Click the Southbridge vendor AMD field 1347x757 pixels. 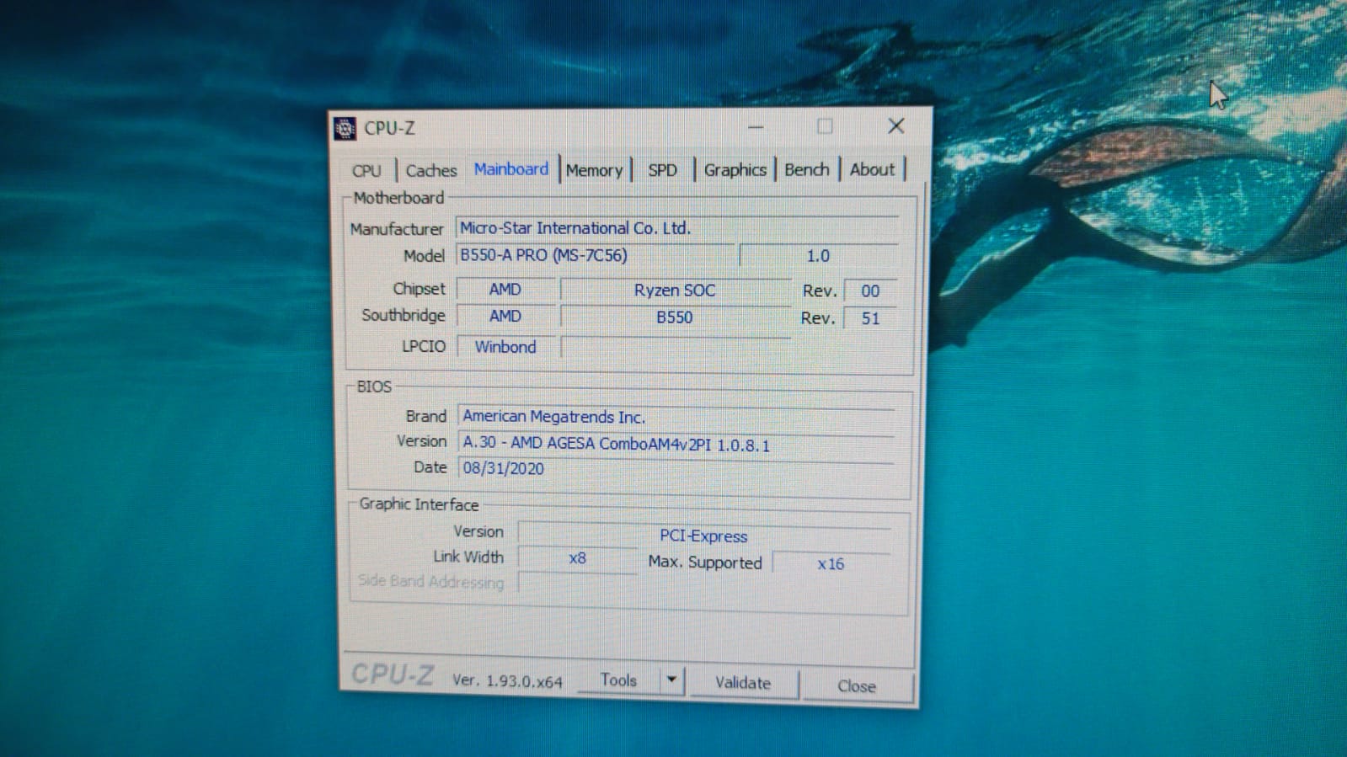click(505, 317)
